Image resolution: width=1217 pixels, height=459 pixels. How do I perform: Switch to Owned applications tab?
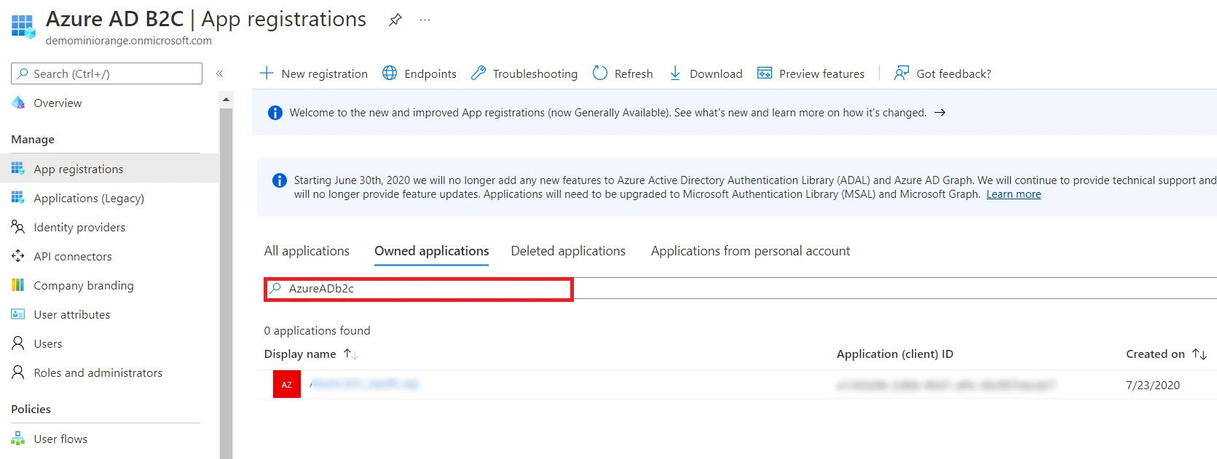pyautogui.click(x=431, y=251)
